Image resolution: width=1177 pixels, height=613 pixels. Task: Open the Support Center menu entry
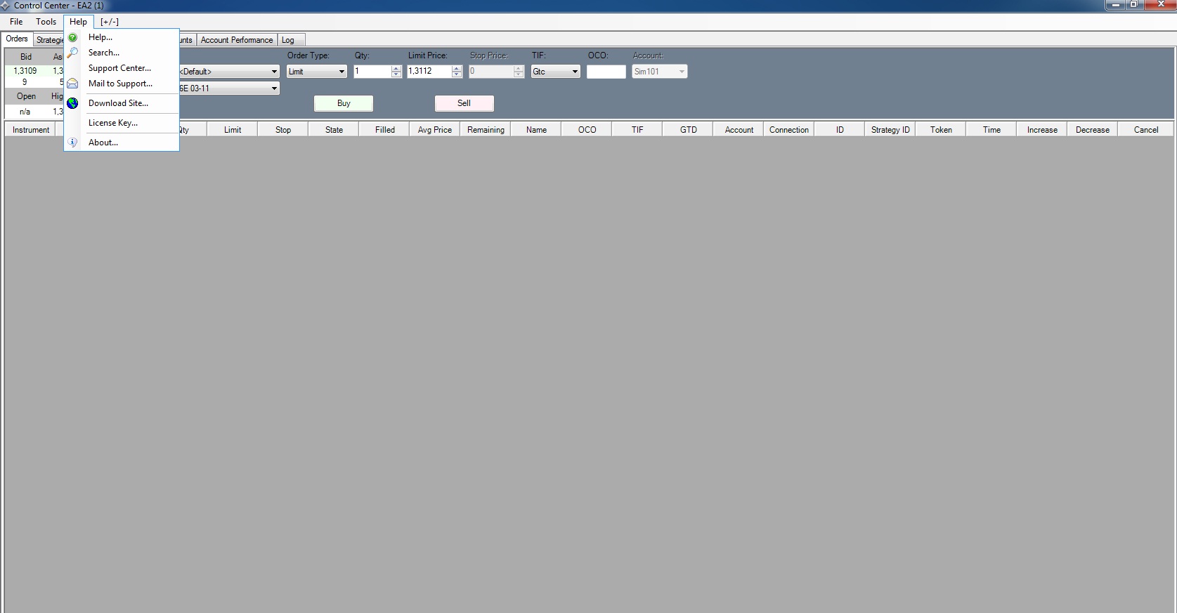(x=119, y=68)
